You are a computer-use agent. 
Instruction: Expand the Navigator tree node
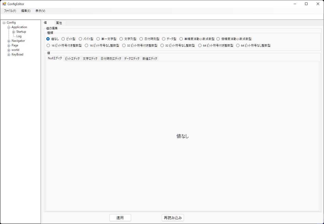click(x=9, y=41)
